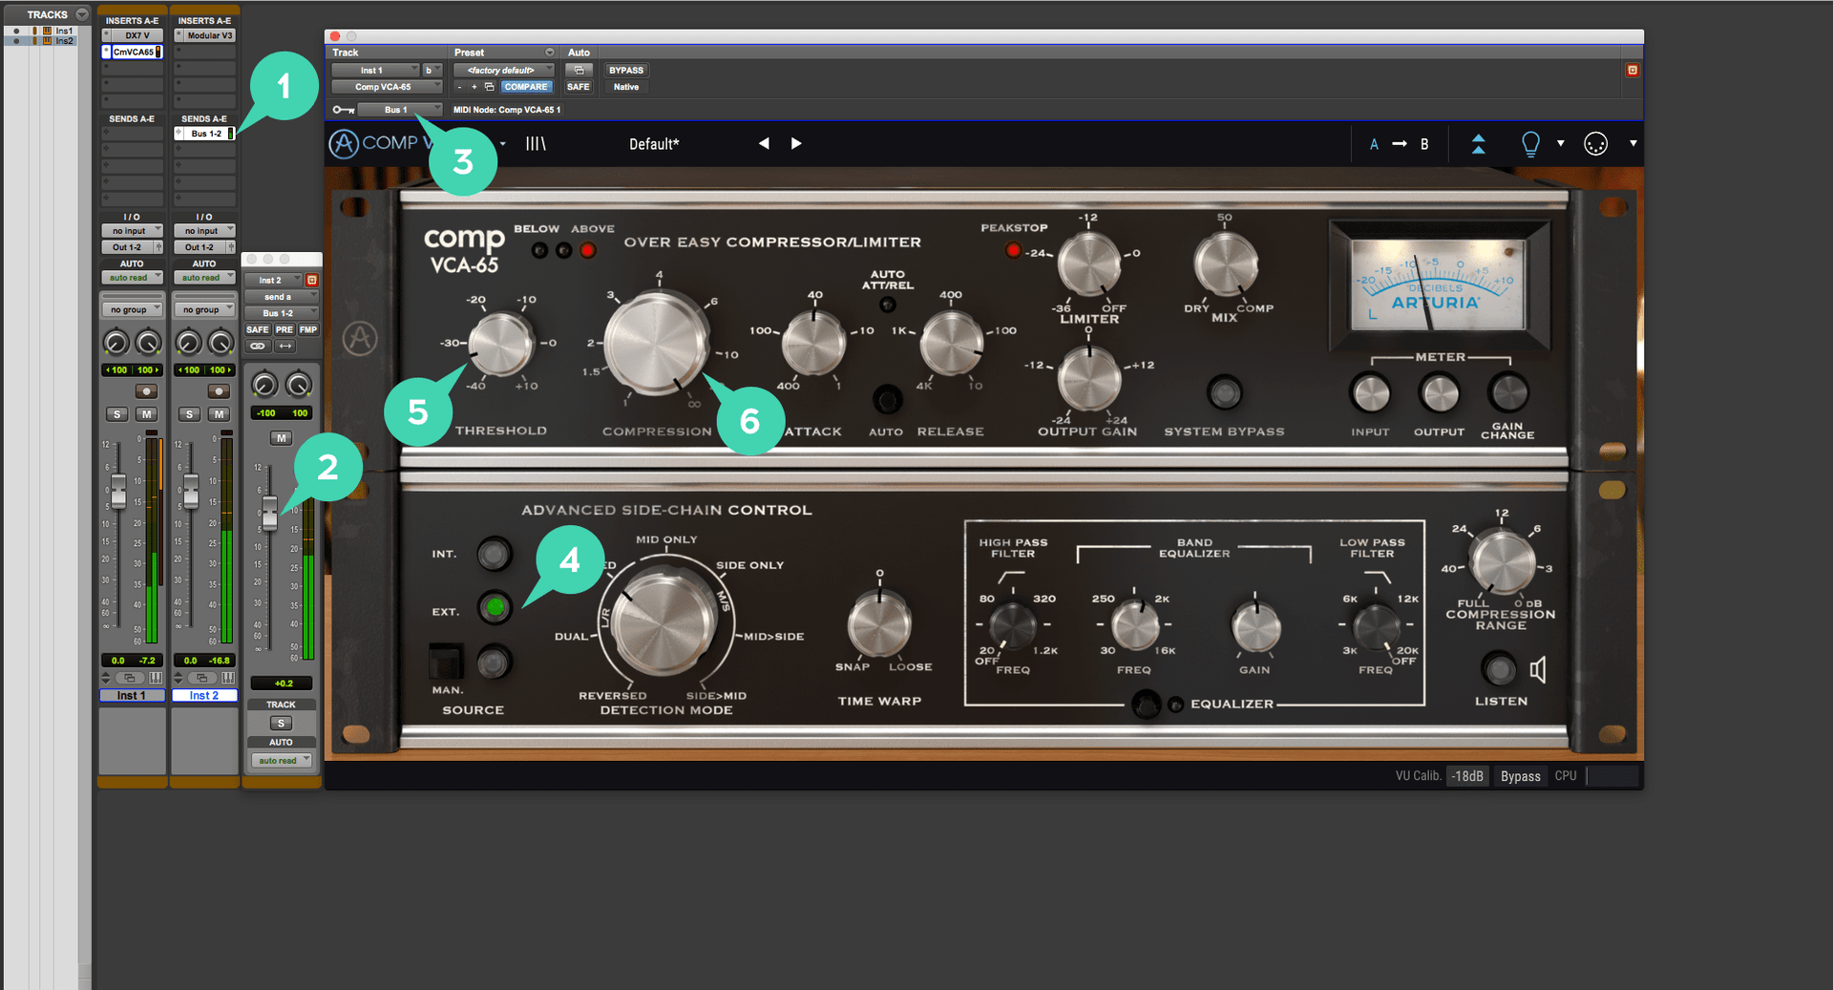This screenshot has width=1833, height=990.
Task: Click the BYPASS button in plugin header
Action: [626, 71]
